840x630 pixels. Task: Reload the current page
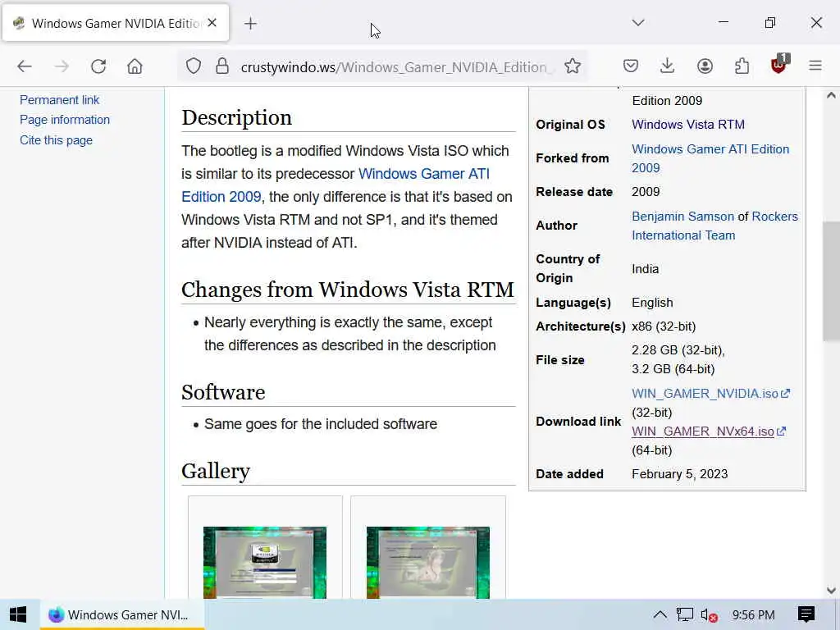pos(98,66)
